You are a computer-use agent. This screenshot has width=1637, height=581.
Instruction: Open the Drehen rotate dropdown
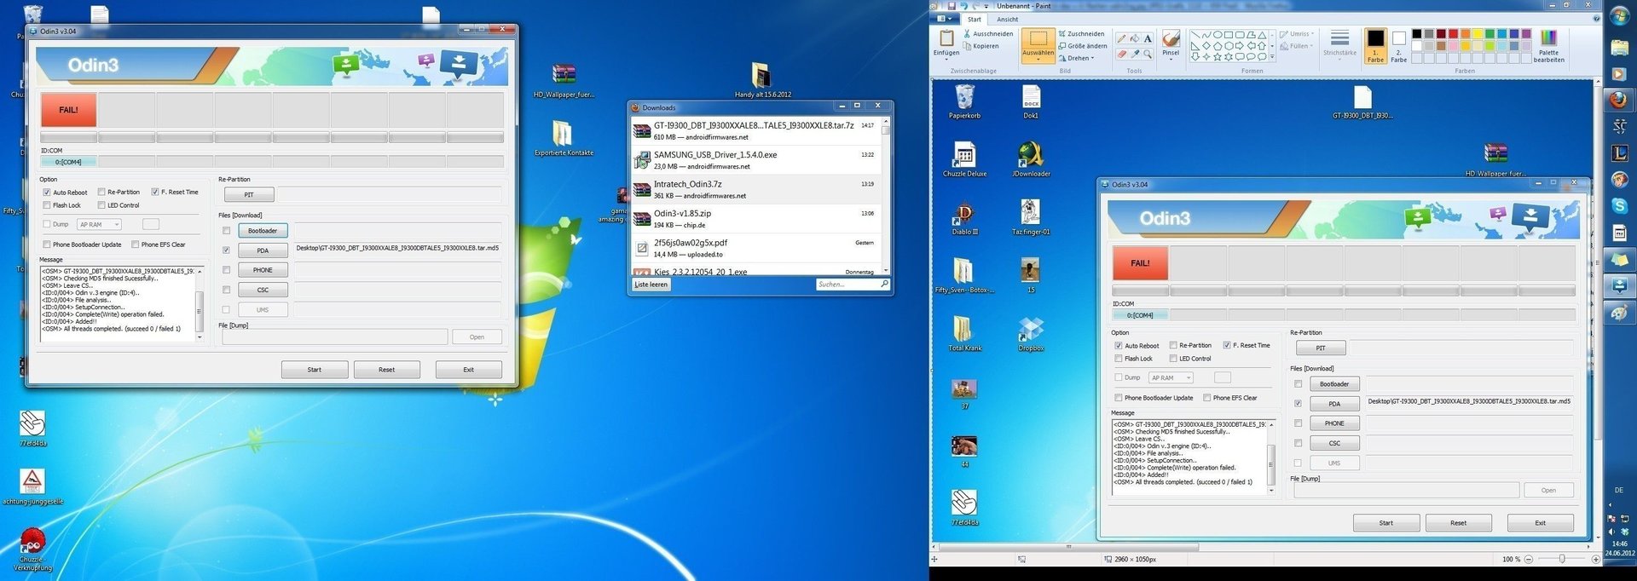point(1077,58)
